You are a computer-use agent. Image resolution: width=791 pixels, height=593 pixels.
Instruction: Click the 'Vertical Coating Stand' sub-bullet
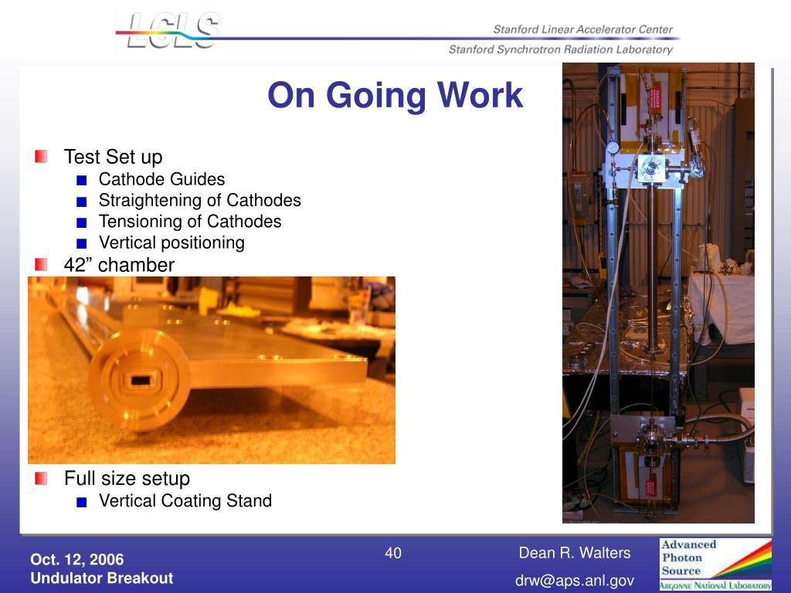pos(185,500)
